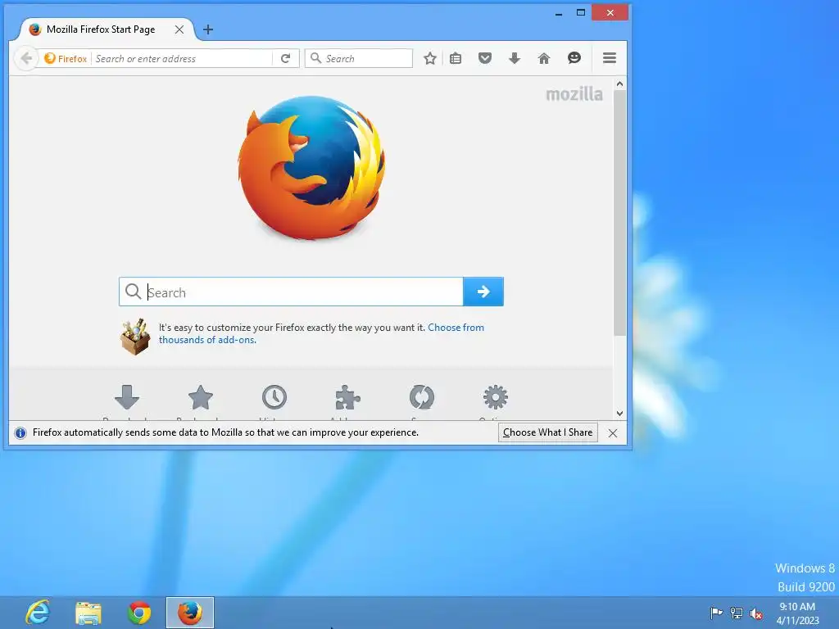
Task: Open Sync shortcut on start page
Action: pos(422,397)
